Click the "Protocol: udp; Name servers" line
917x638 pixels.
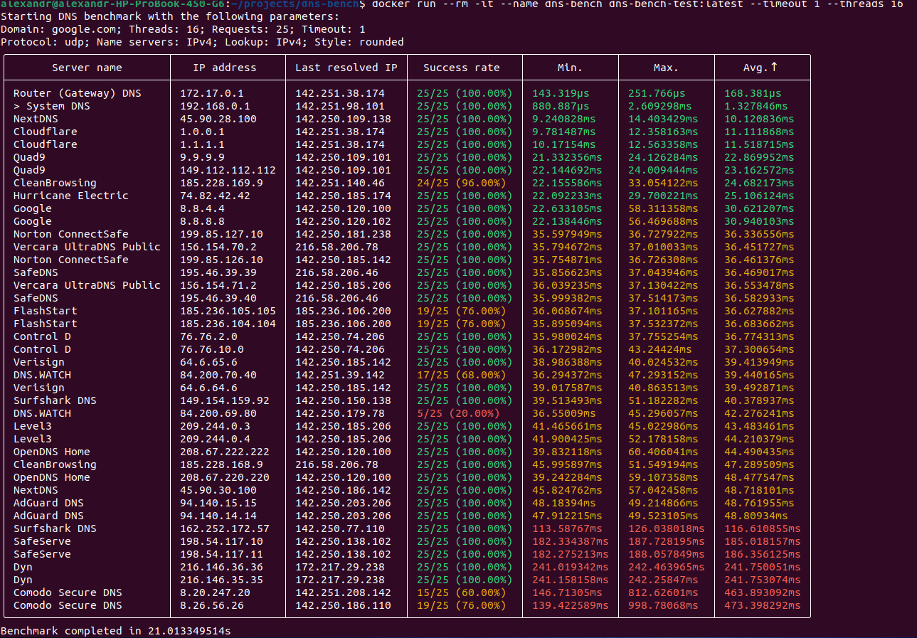tap(202, 42)
